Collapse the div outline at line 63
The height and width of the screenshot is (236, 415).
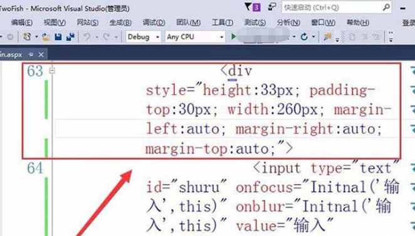(52, 70)
